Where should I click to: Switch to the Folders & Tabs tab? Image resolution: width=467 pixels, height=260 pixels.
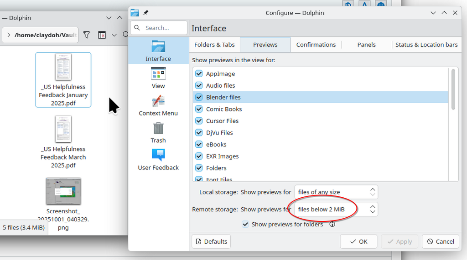click(x=214, y=45)
